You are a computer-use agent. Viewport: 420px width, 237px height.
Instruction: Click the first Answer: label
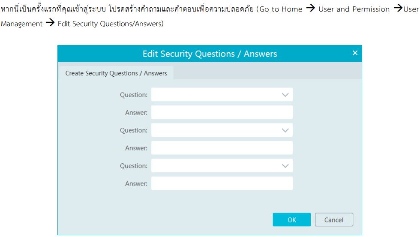click(x=136, y=113)
